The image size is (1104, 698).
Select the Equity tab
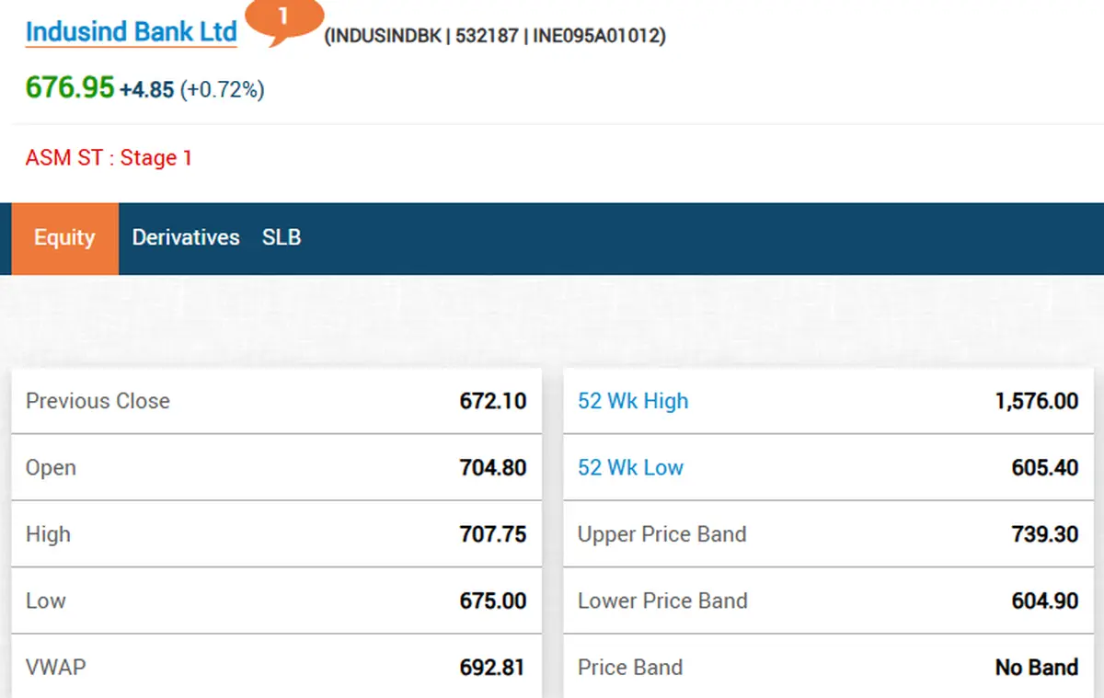(x=64, y=237)
